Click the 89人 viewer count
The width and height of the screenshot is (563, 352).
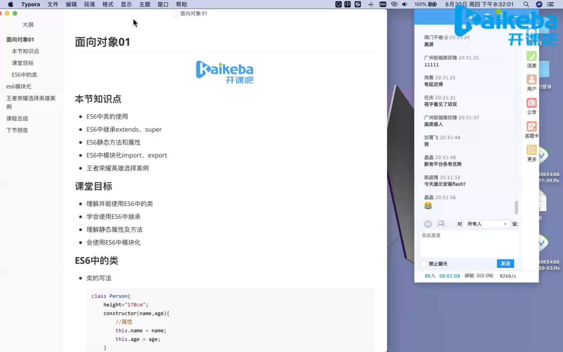click(430, 276)
